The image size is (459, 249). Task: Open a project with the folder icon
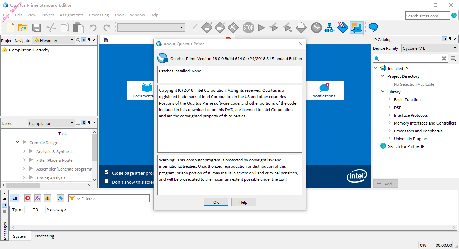[23, 28]
